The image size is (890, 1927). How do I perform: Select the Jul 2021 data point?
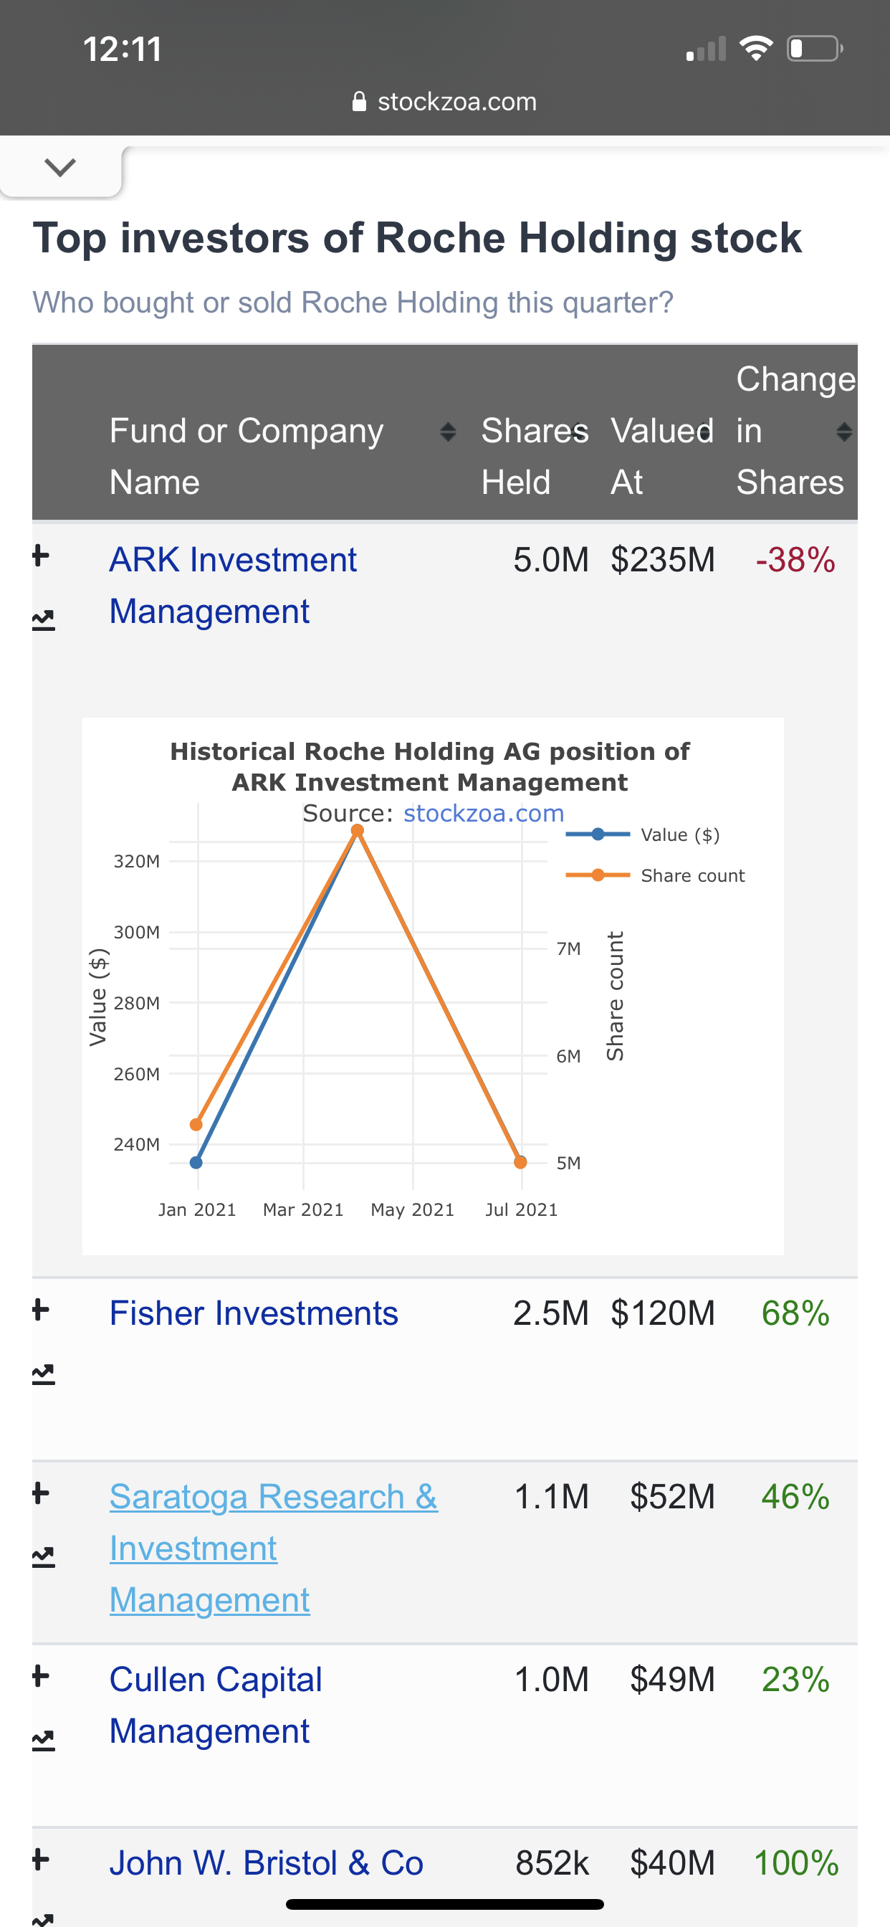tap(520, 1162)
